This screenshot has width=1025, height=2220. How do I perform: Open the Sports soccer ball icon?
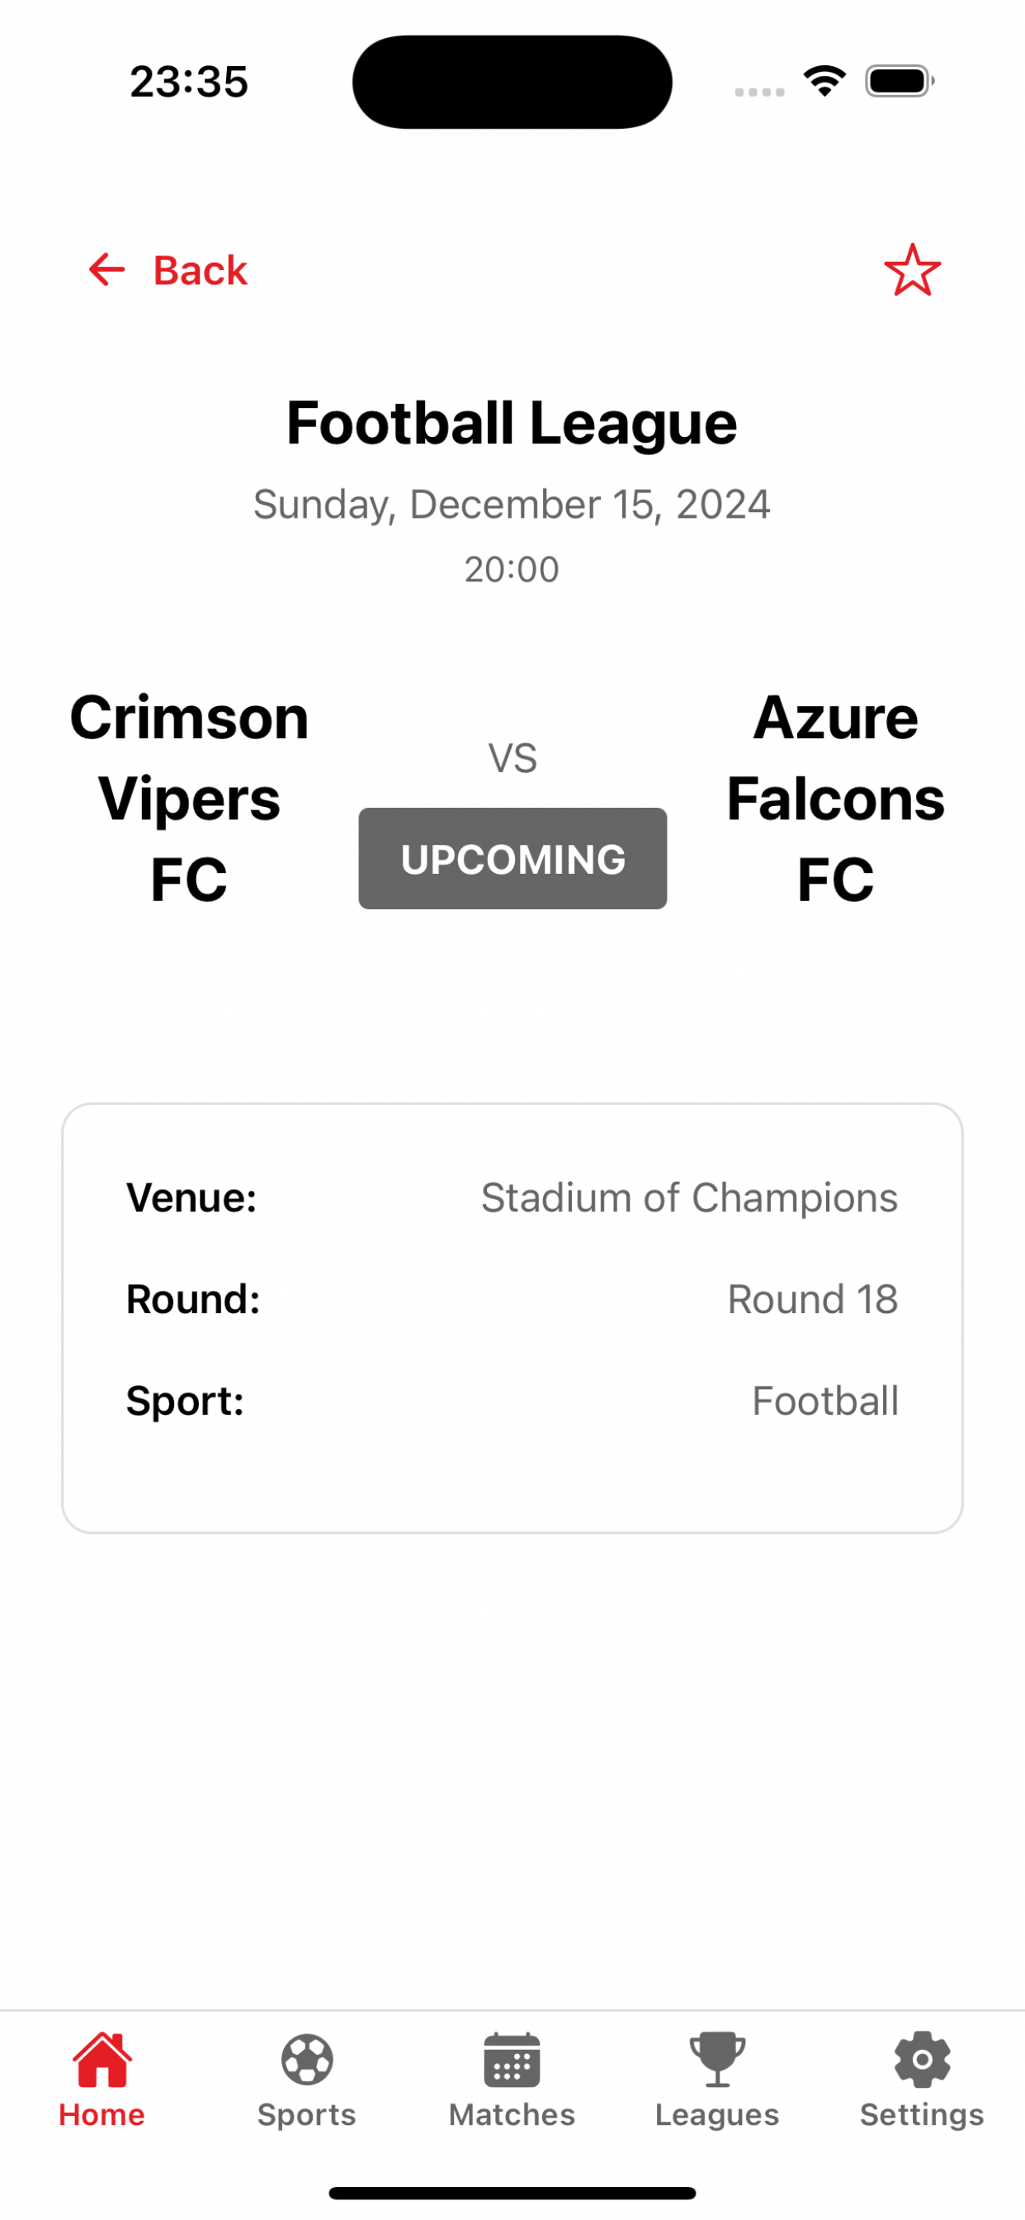[307, 2060]
